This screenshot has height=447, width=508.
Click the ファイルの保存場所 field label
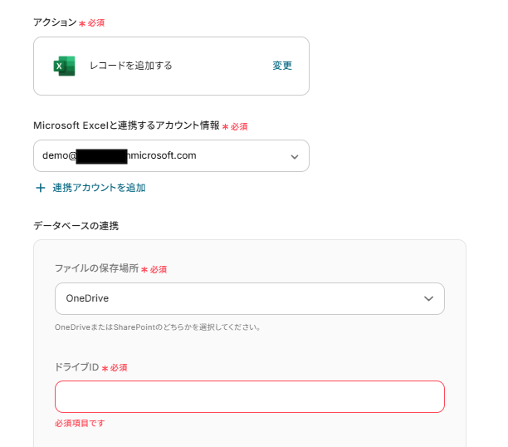point(96,269)
